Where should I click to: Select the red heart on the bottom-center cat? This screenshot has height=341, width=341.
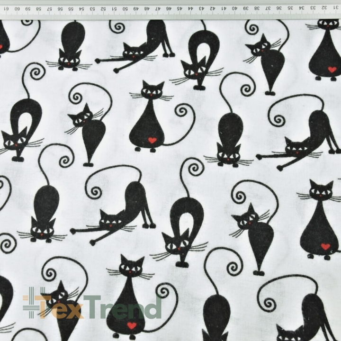(x=132, y=325)
